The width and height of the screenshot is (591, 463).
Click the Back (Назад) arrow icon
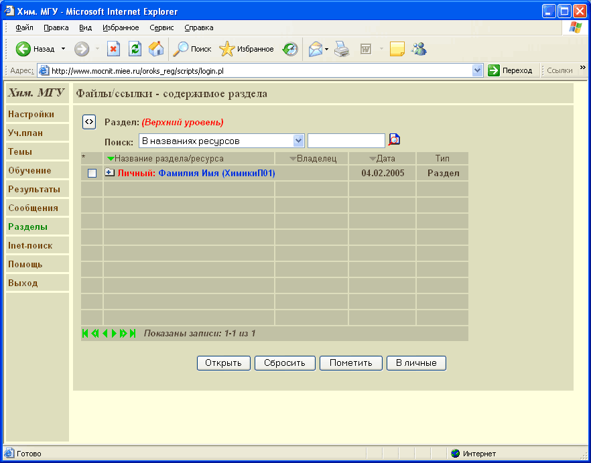(x=23, y=49)
